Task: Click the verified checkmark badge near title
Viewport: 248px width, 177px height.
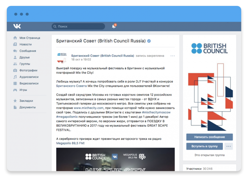Action: point(149,41)
